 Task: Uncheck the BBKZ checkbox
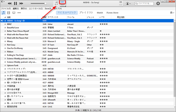click(5, 24)
